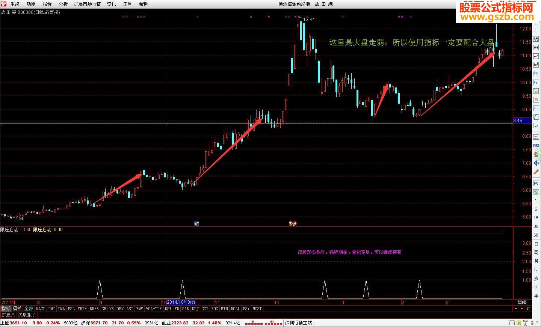Select the KDJ indicator
Screen dimensions: 541x327
click(x=195, y=309)
